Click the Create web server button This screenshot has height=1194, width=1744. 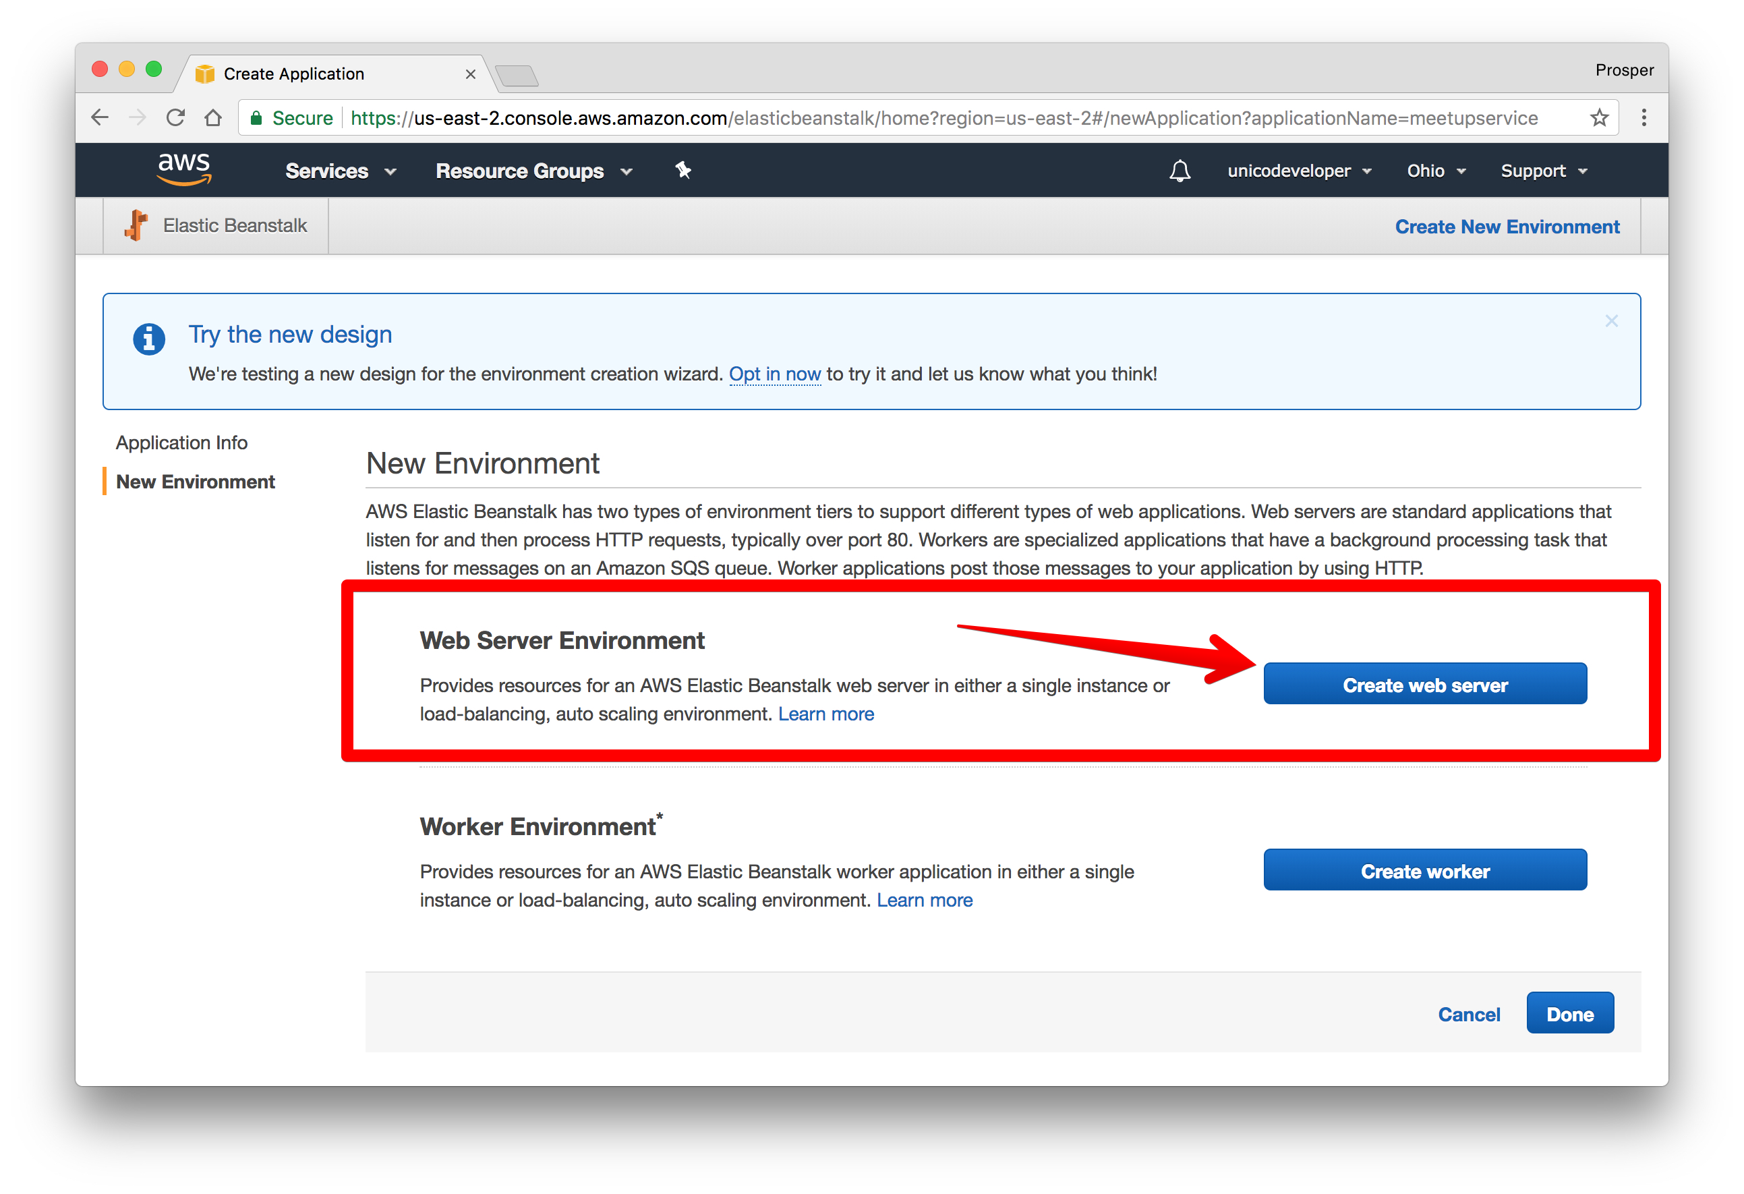coord(1424,683)
